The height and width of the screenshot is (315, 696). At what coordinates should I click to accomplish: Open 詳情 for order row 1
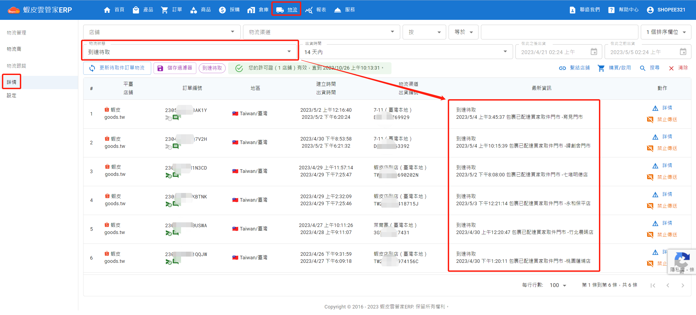pos(662,108)
